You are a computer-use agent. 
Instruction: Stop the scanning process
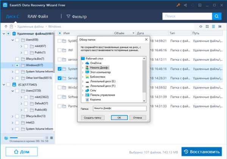coord(51,138)
